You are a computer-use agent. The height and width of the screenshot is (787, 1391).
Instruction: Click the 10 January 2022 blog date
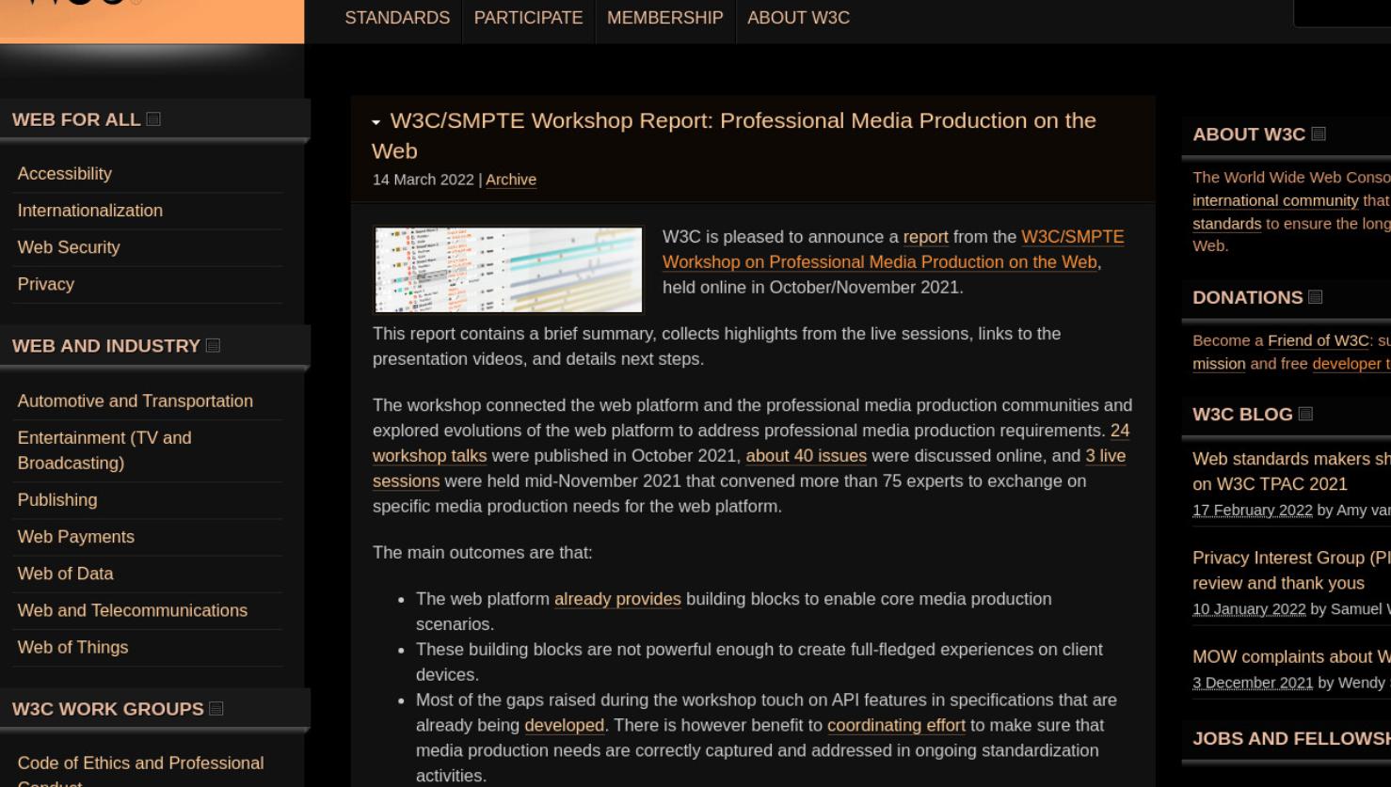click(x=1249, y=609)
